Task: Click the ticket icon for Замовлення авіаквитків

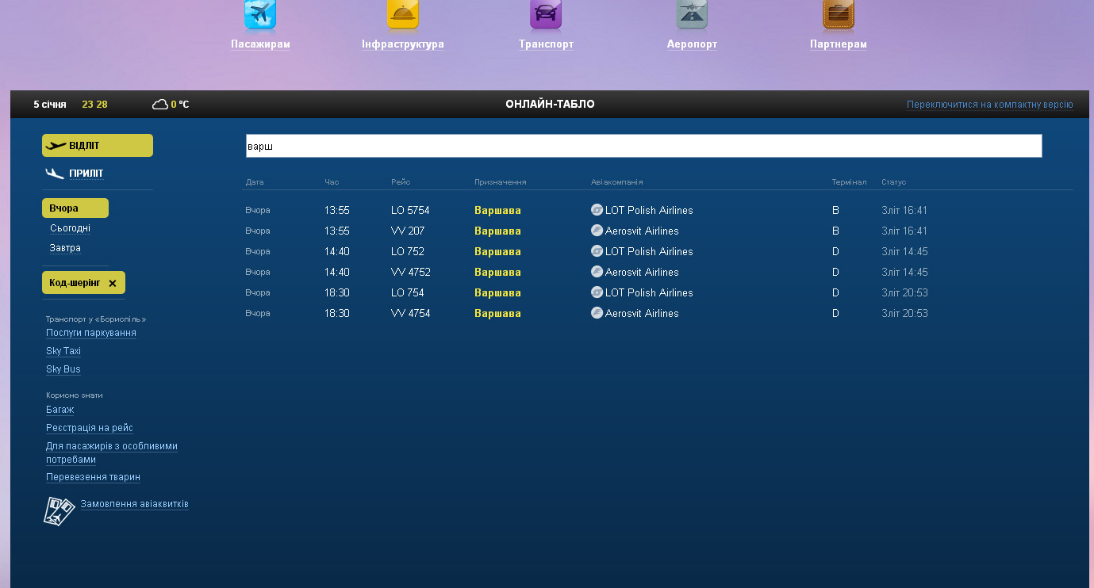Action: point(59,511)
